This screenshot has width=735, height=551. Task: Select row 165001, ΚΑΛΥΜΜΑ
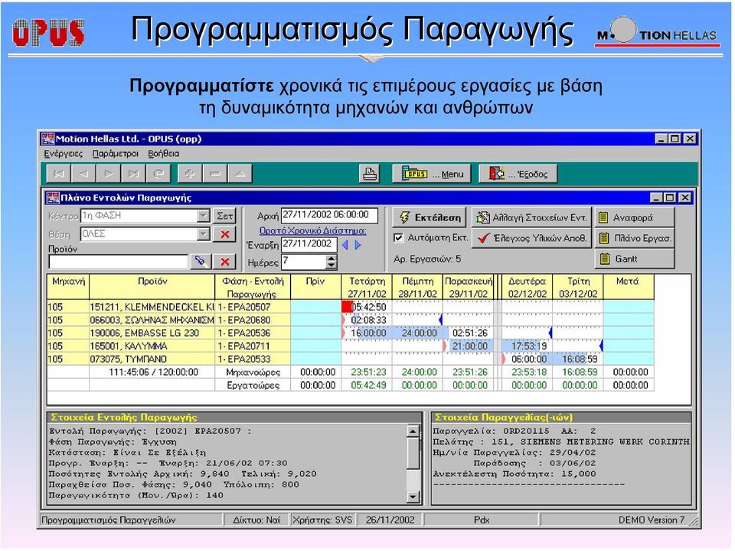(152, 346)
